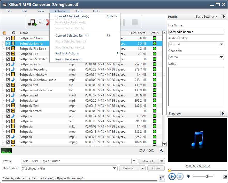Click the volume slider handle

coord(207,177)
